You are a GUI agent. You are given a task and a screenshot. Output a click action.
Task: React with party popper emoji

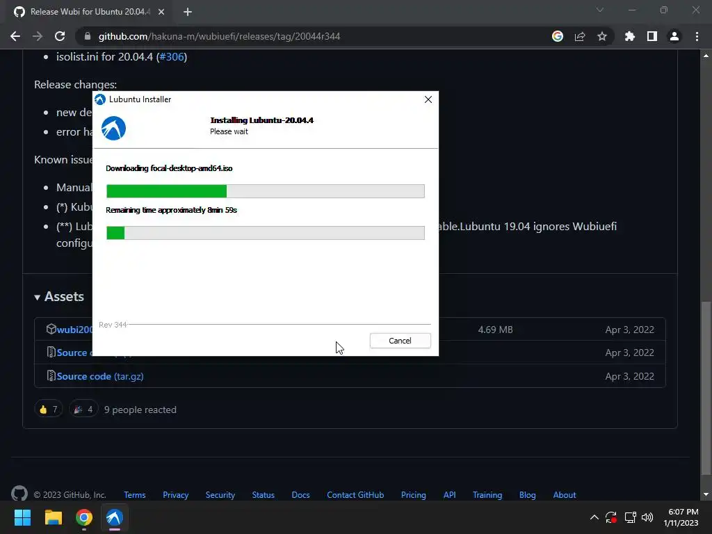point(83,410)
